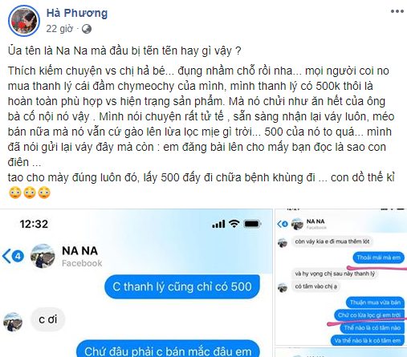Select the grey "c ơi" message bubble

(48, 319)
